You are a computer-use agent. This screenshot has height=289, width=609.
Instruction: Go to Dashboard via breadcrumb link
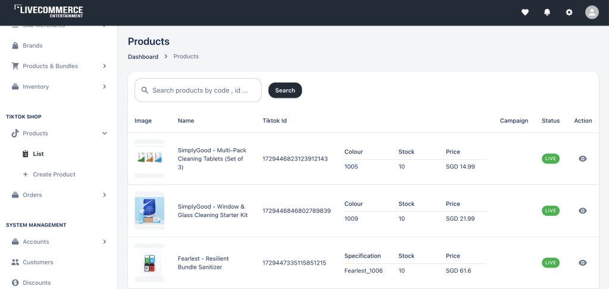pos(143,56)
